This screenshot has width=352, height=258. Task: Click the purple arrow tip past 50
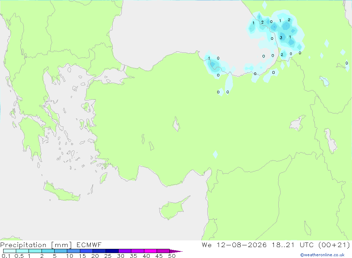click(176, 251)
